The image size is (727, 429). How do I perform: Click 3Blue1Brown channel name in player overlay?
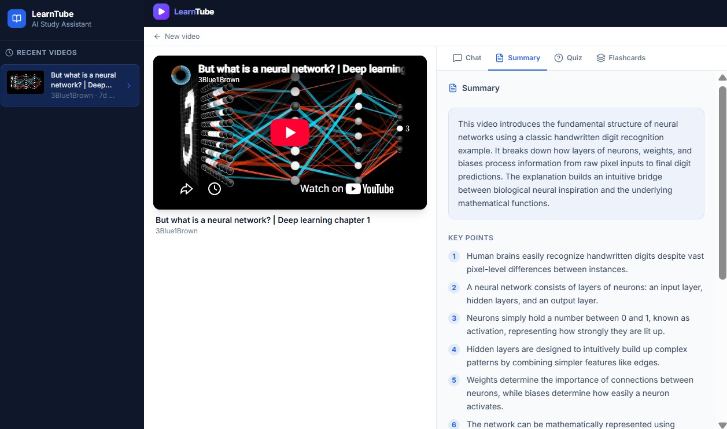click(219, 80)
